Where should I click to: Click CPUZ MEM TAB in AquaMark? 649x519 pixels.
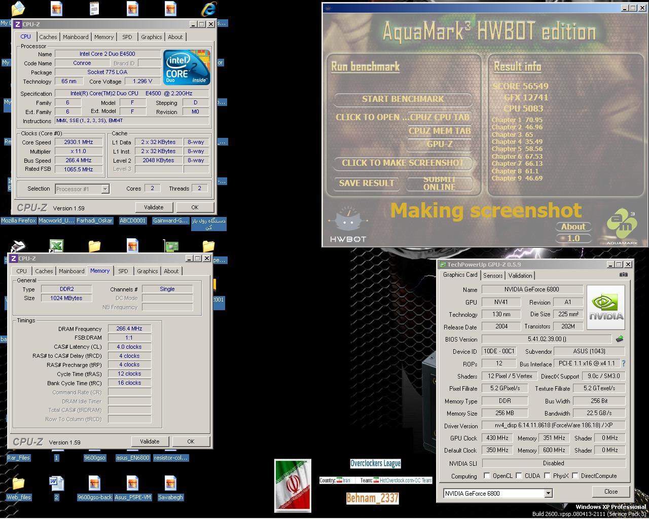440,131
